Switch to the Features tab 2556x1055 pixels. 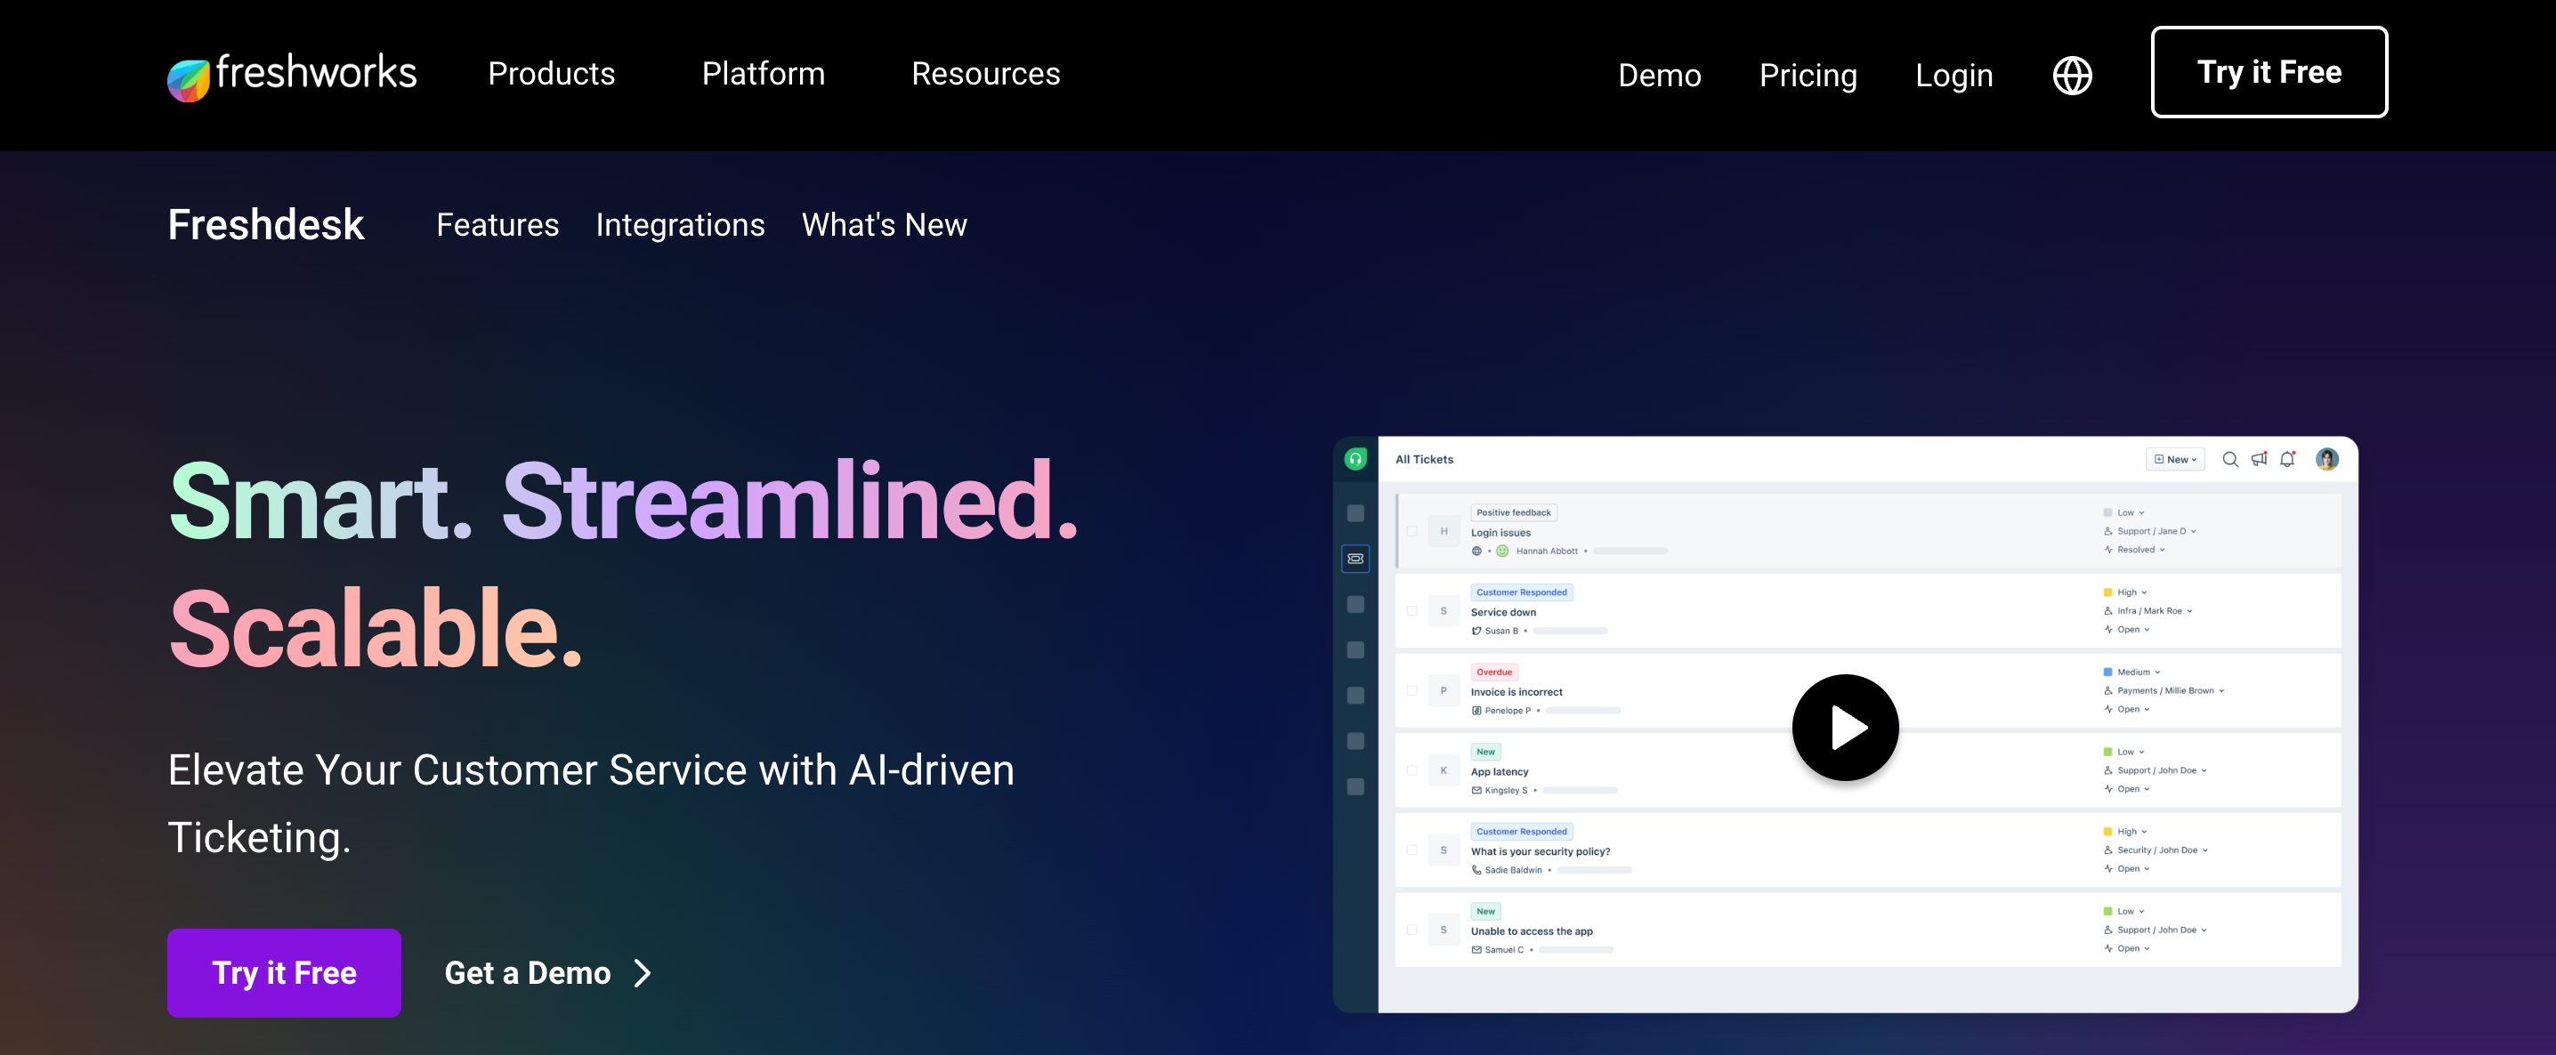[497, 225]
